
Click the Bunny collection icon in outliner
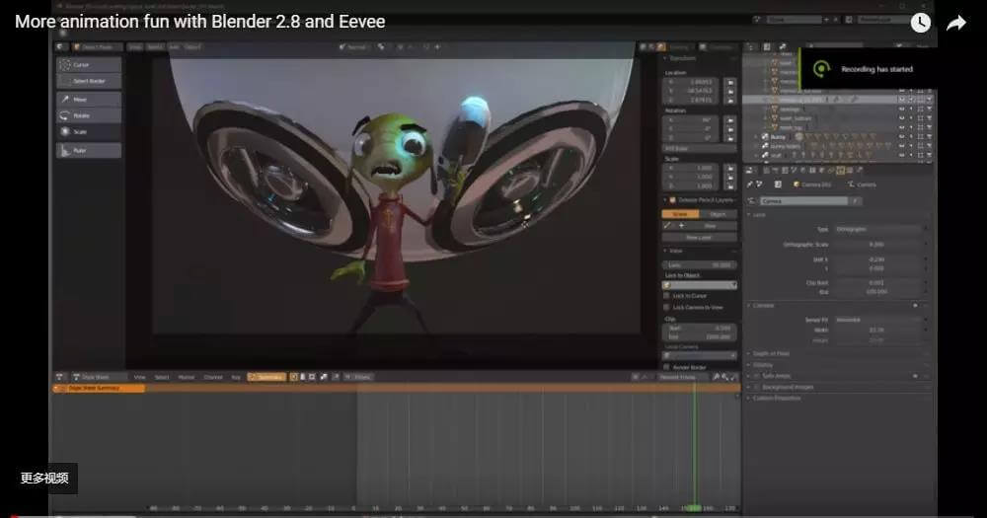(x=766, y=136)
